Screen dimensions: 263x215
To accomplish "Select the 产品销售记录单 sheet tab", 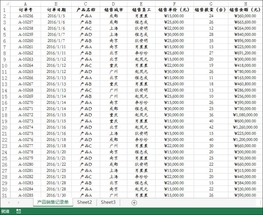I will point(53,202).
